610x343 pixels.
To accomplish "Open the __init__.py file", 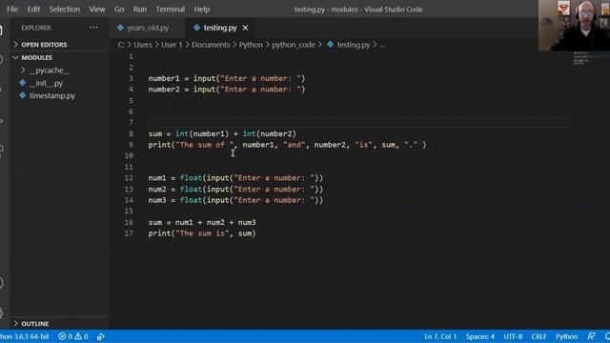I will click(x=46, y=83).
